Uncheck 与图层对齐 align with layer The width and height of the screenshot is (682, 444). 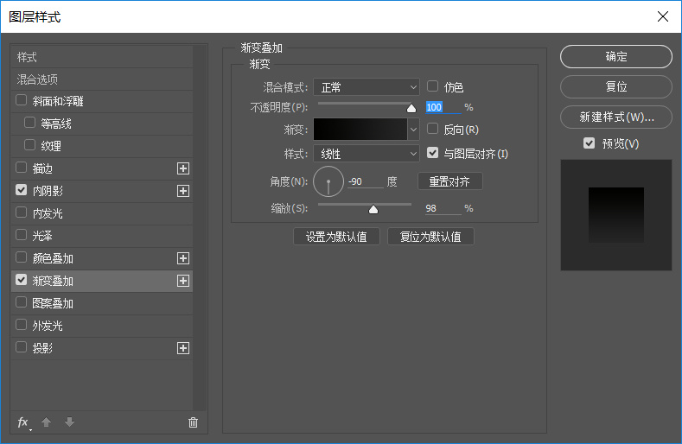(x=433, y=154)
